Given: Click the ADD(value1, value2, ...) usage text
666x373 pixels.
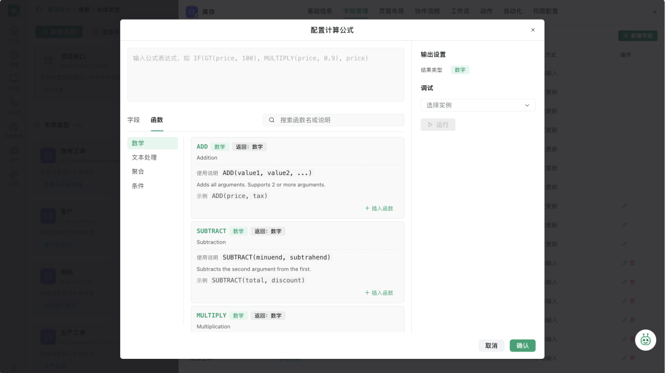Looking at the screenshot, I should click(267, 173).
